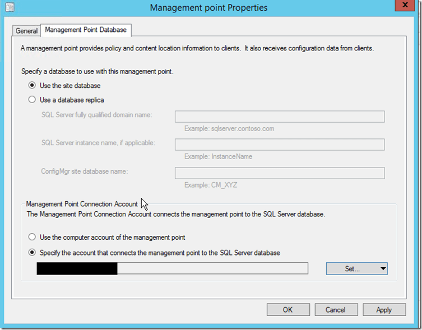The width and height of the screenshot is (422, 330).
Task: Click the 'Management point Properties' title bar text
Action: tap(209, 8)
